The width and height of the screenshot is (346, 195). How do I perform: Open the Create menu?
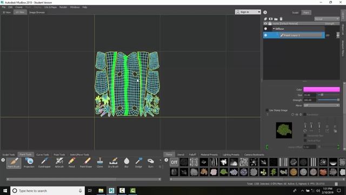(19, 7)
